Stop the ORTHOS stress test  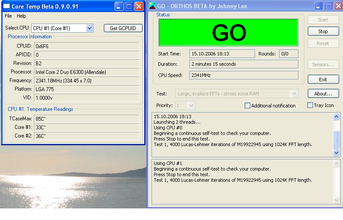(x=323, y=31)
